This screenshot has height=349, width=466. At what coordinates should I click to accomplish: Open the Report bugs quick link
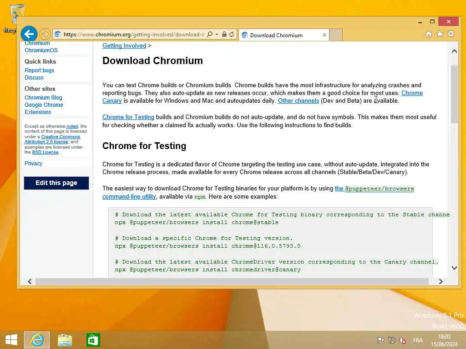[x=39, y=70]
